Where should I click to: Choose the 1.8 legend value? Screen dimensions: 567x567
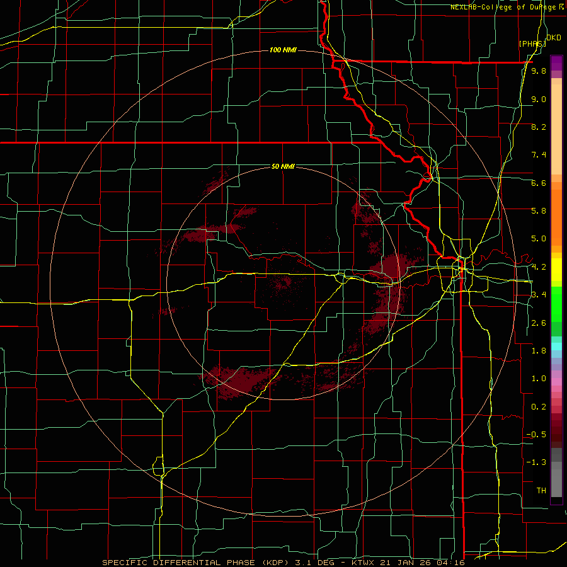coord(539,351)
